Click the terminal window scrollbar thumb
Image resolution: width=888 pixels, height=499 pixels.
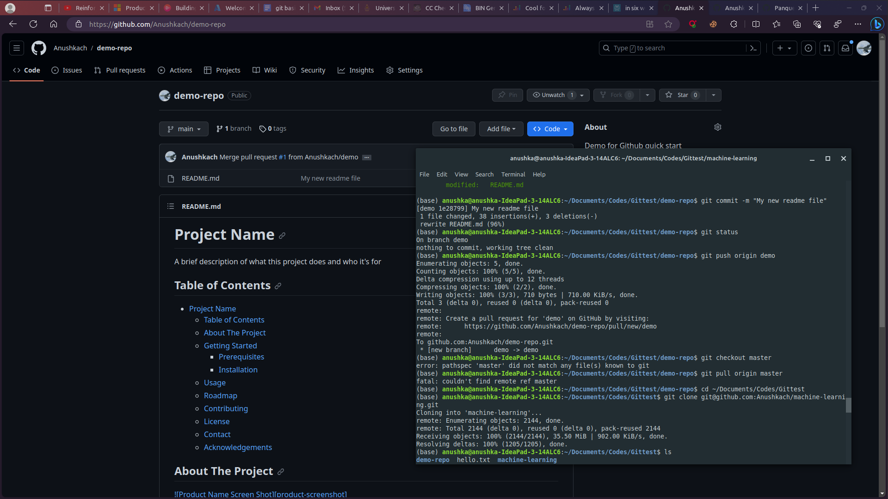tap(849, 405)
